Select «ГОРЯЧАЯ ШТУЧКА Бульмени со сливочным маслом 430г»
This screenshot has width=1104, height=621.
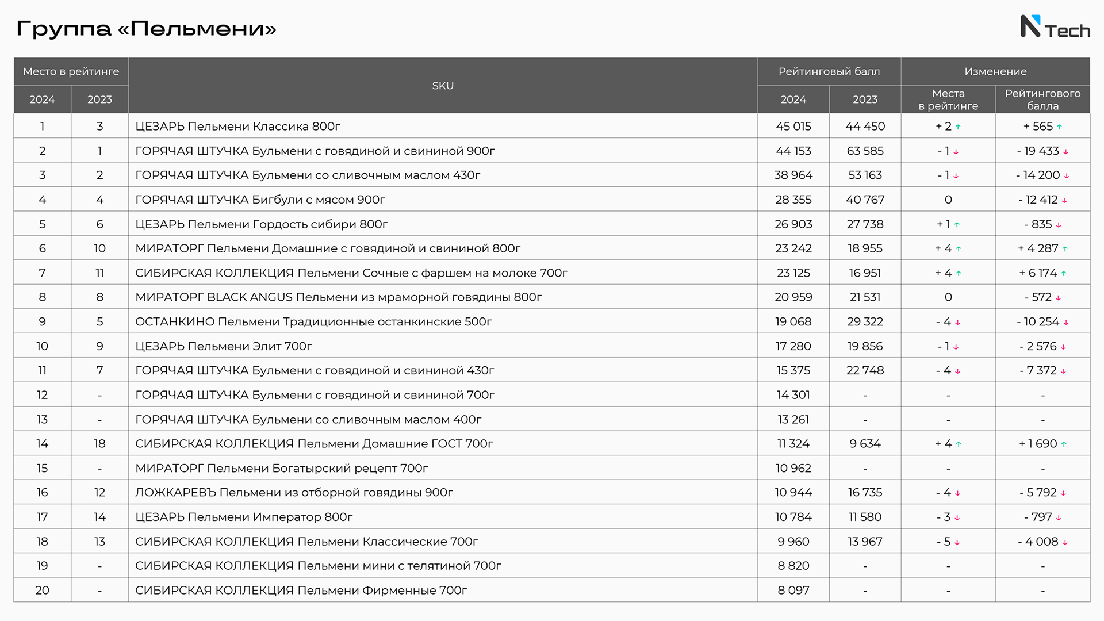click(x=308, y=175)
